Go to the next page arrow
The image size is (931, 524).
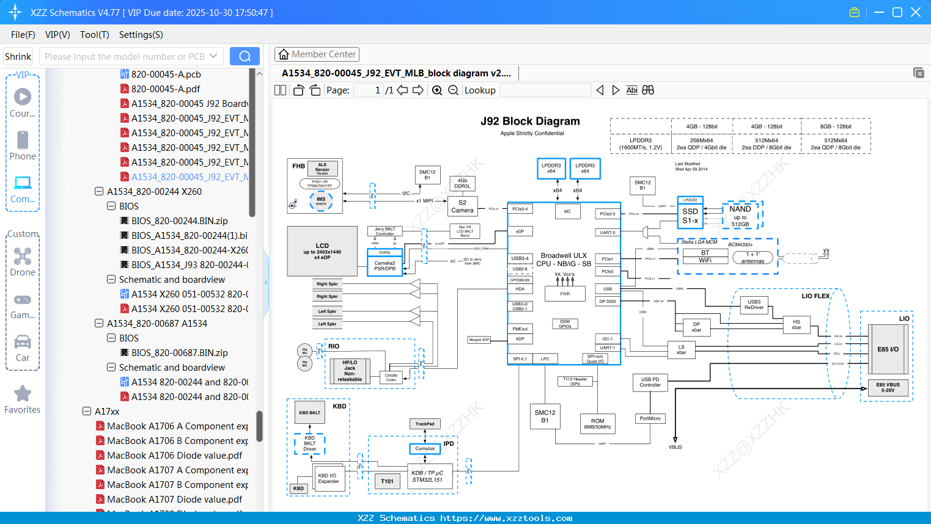418,90
